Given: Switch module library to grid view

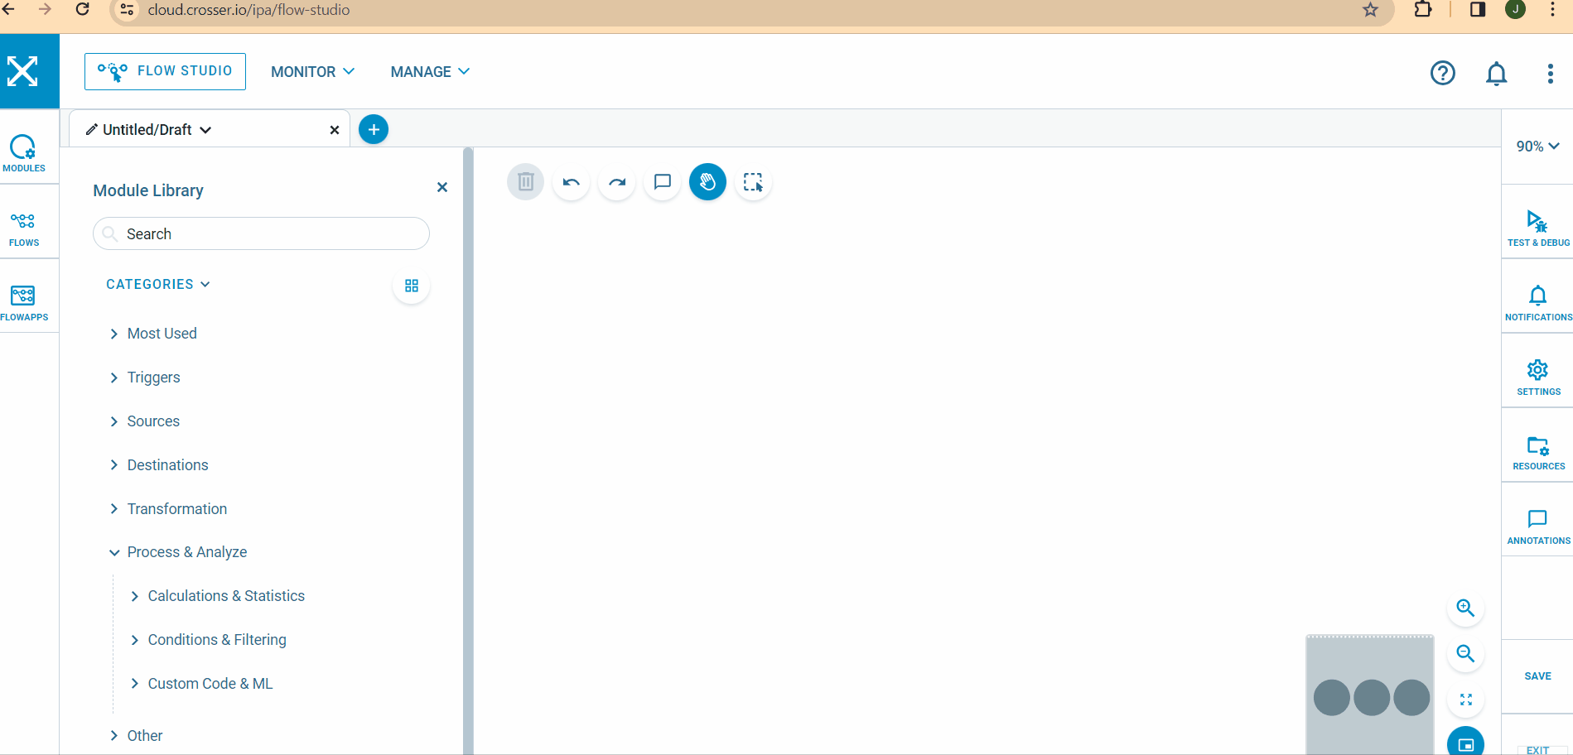Looking at the screenshot, I should [412, 286].
